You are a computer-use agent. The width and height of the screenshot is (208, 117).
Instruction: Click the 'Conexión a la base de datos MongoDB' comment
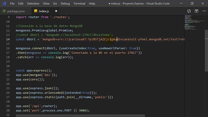(x=49, y=26)
